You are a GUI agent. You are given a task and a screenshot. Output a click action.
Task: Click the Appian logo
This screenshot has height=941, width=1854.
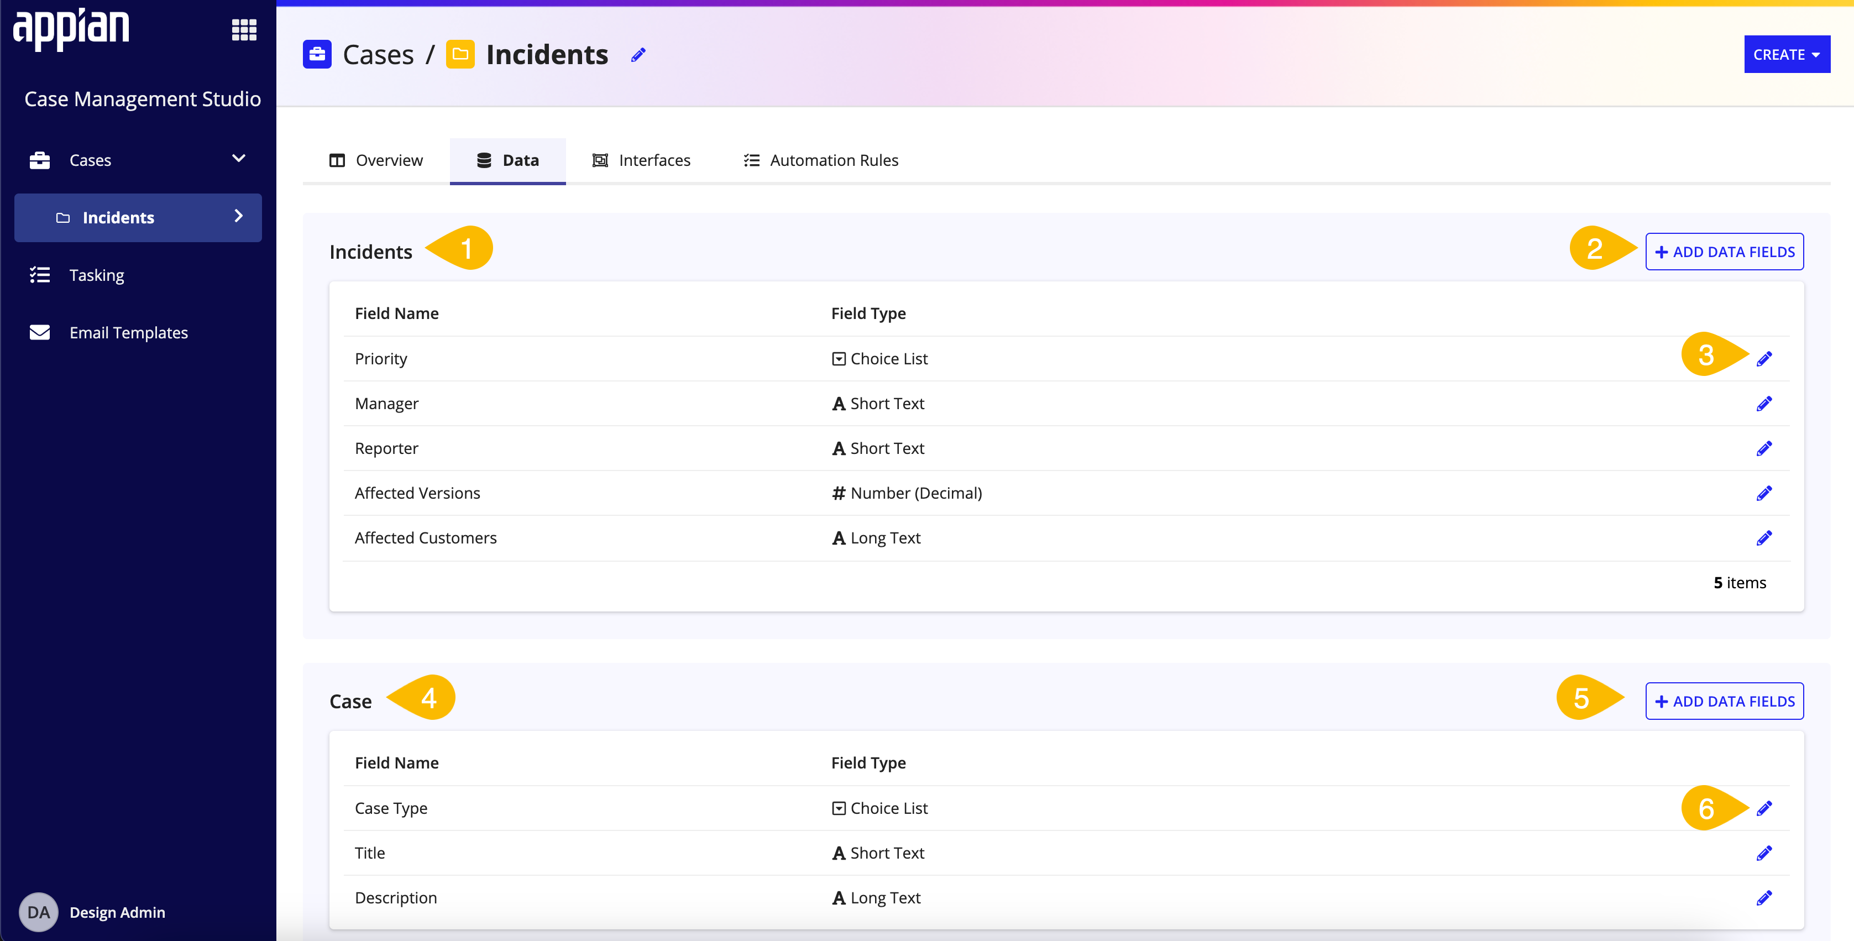pos(71,29)
